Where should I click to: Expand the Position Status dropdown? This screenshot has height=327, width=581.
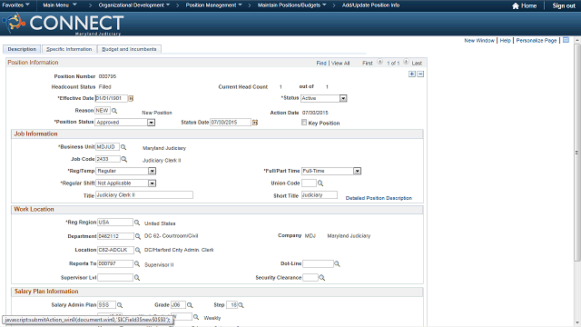pyautogui.click(x=151, y=123)
